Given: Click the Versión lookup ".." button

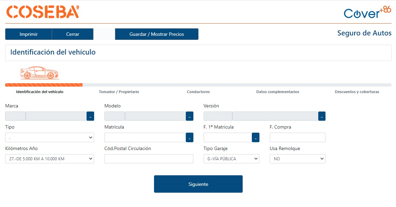Looking at the screenshot, I should 322,116.
